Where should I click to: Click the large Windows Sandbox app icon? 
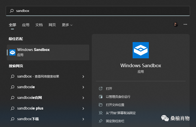141,50
